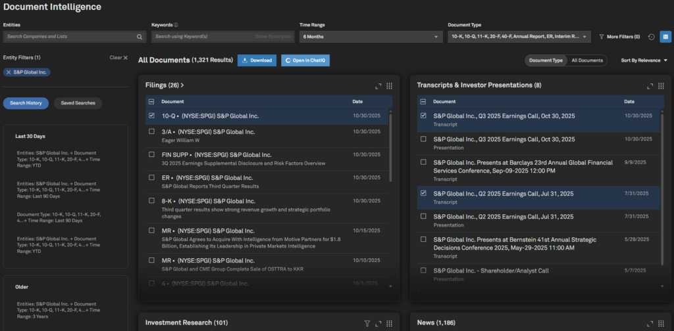Viewport: 674px width, 331px height.
Task: Click the Keywords info icon
Action: [176, 25]
